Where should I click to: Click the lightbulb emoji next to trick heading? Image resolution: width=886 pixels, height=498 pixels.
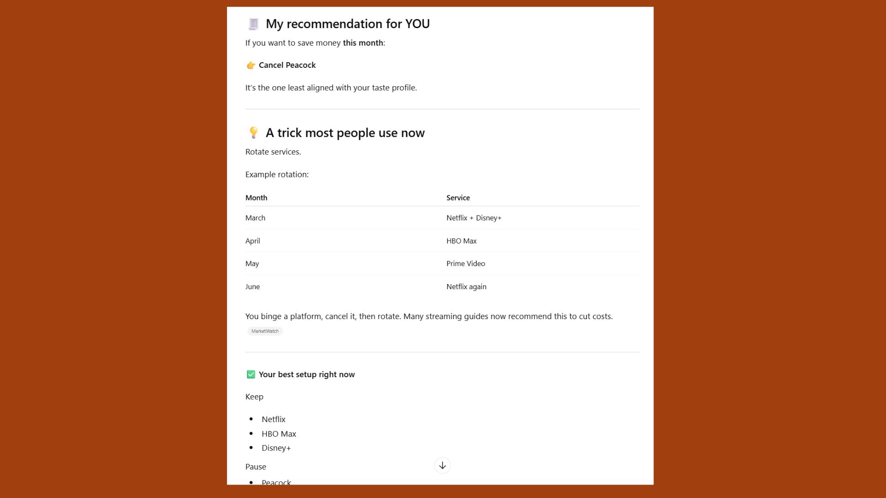[252, 132]
